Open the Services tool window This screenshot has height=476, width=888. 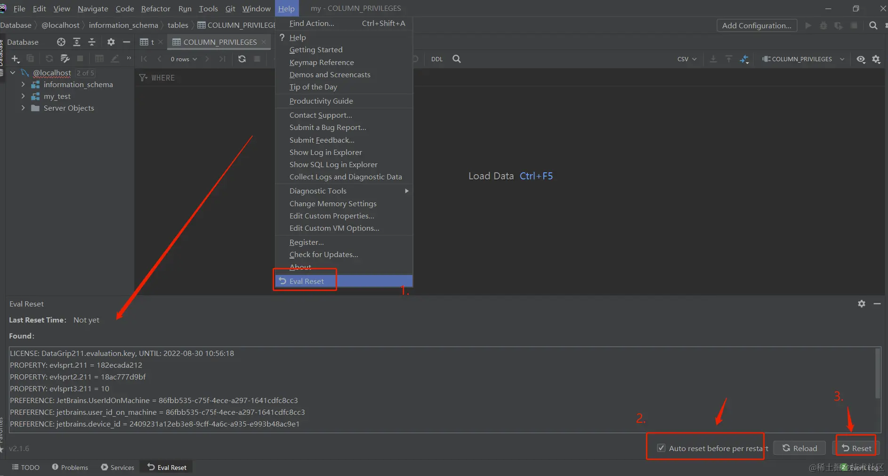118,468
